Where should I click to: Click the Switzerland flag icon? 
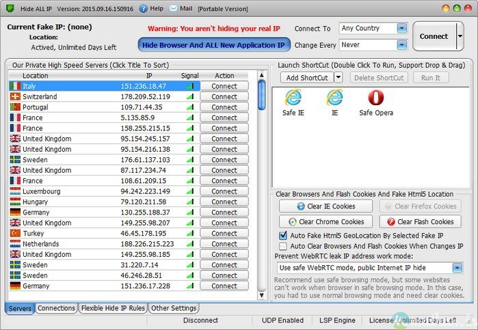(x=15, y=96)
